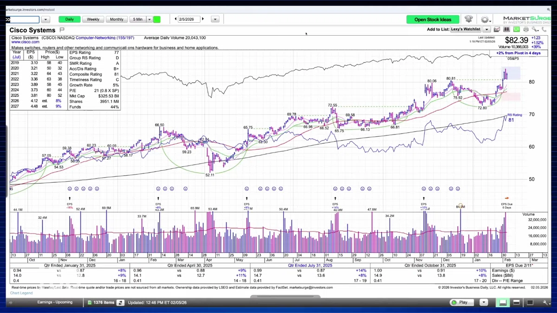This screenshot has height=313, width=557.
Task: Click the Open Stock Ideas button
Action: tap(433, 19)
